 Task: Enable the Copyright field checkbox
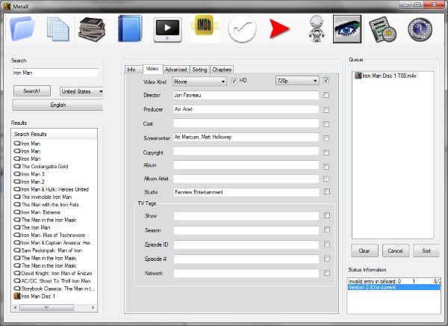point(326,153)
